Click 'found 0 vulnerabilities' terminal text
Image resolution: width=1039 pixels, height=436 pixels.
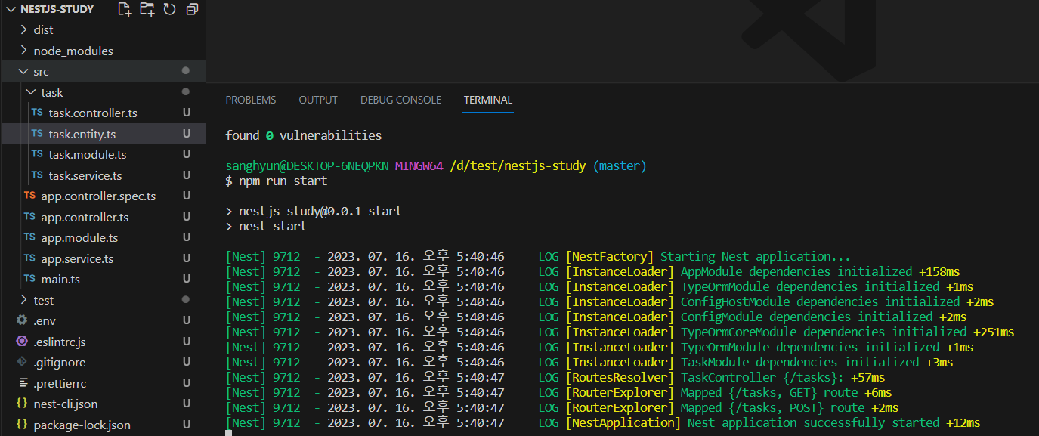click(x=304, y=136)
